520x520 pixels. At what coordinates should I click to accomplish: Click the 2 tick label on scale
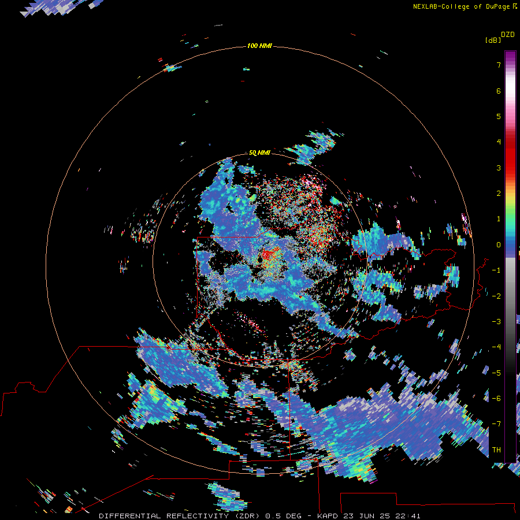point(499,194)
